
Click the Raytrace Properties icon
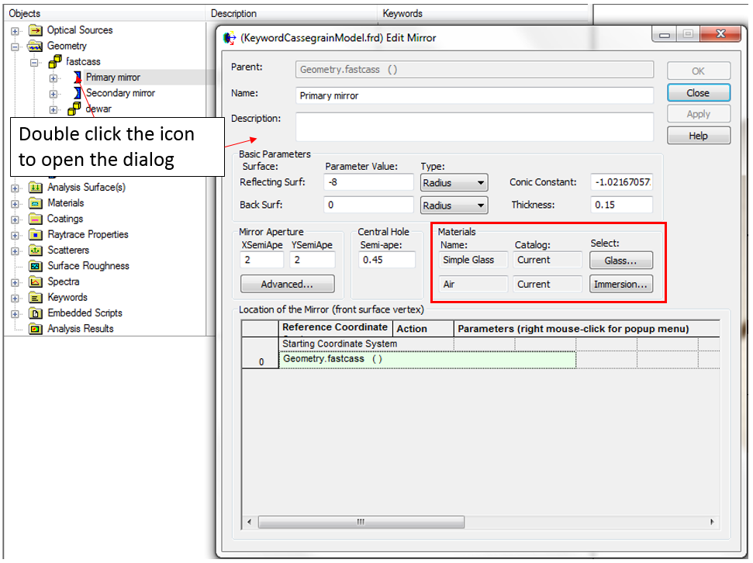35,234
